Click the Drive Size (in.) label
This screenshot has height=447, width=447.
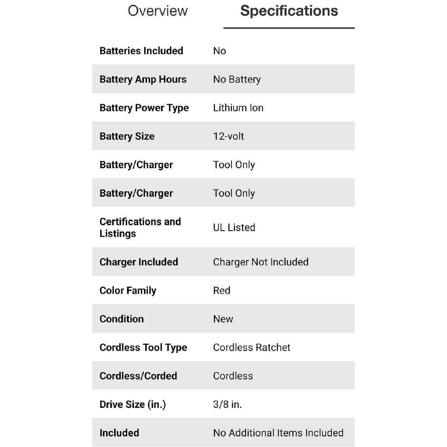coord(133,404)
